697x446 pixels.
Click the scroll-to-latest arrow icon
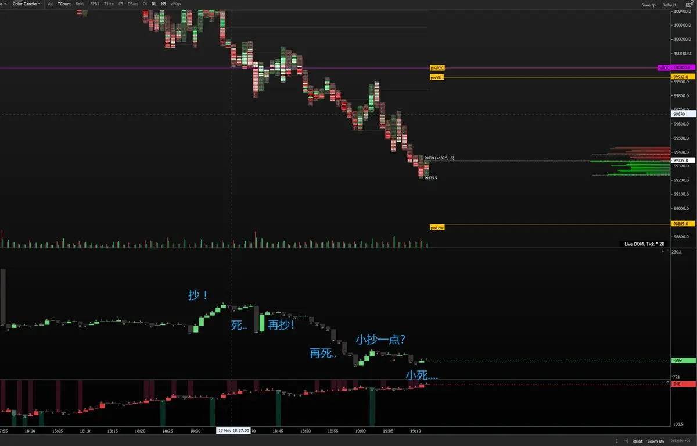point(626,441)
